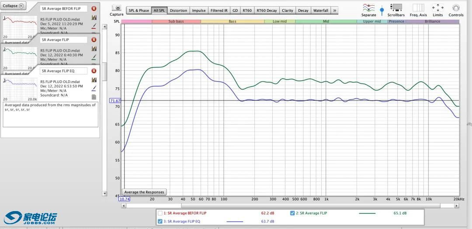Open the Impulse tab

pos(199,10)
